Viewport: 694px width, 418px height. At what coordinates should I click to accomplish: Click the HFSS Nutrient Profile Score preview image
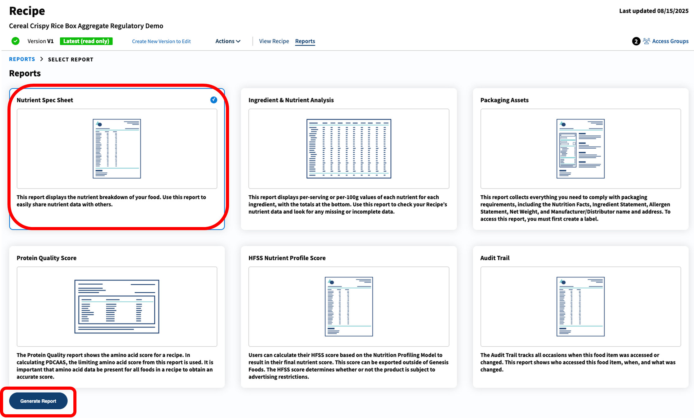click(x=348, y=306)
